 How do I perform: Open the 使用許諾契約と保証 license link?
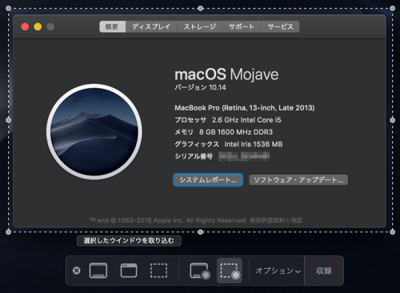pos(276,220)
